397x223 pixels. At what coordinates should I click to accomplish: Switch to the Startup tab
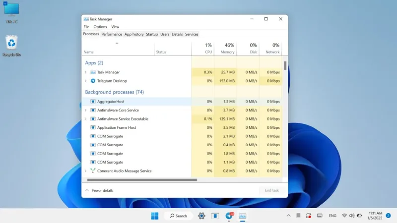coord(152,34)
